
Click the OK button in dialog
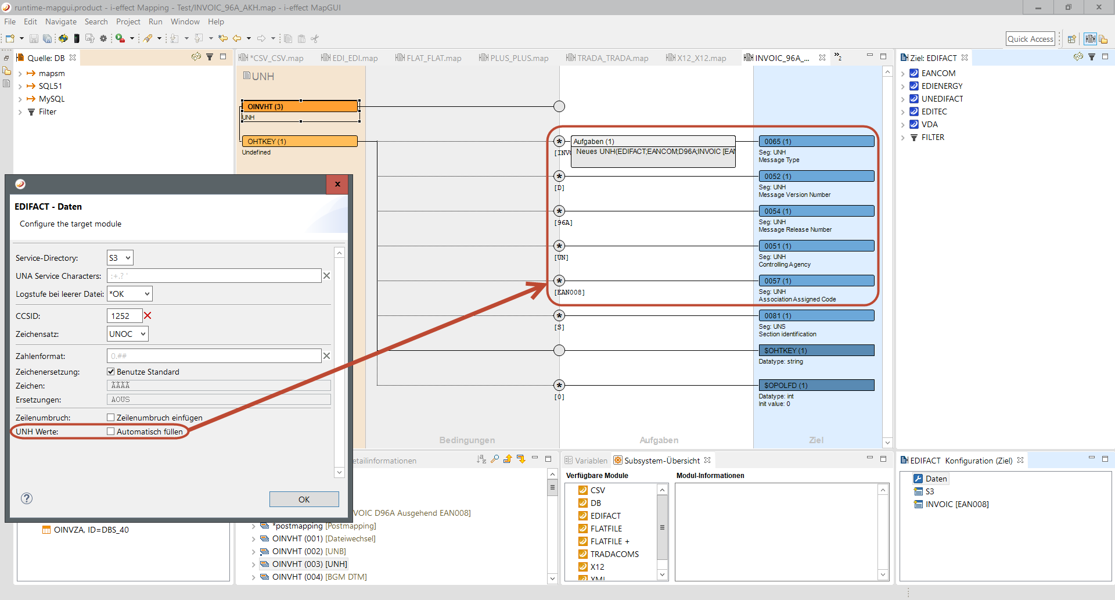[x=304, y=500]
